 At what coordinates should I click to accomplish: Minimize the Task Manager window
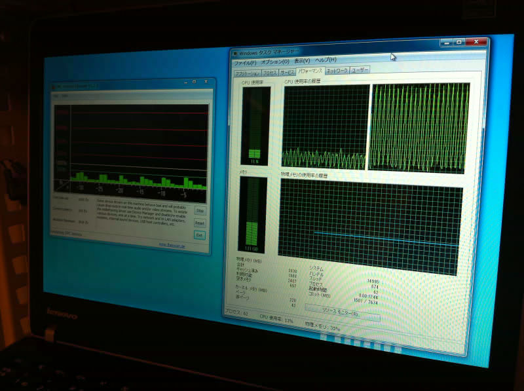[447, 43]
